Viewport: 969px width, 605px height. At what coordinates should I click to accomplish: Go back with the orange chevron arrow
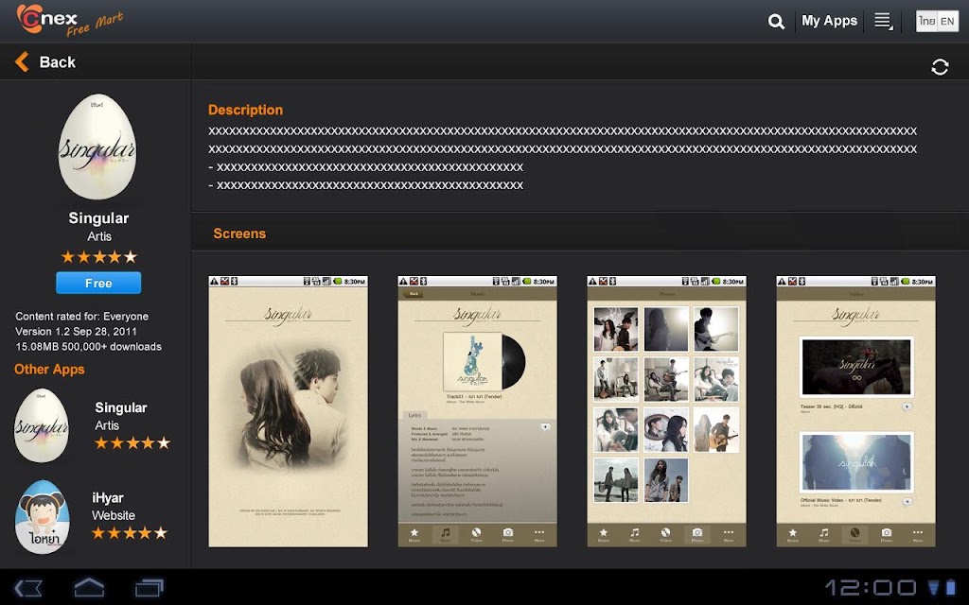coord(22,61)
